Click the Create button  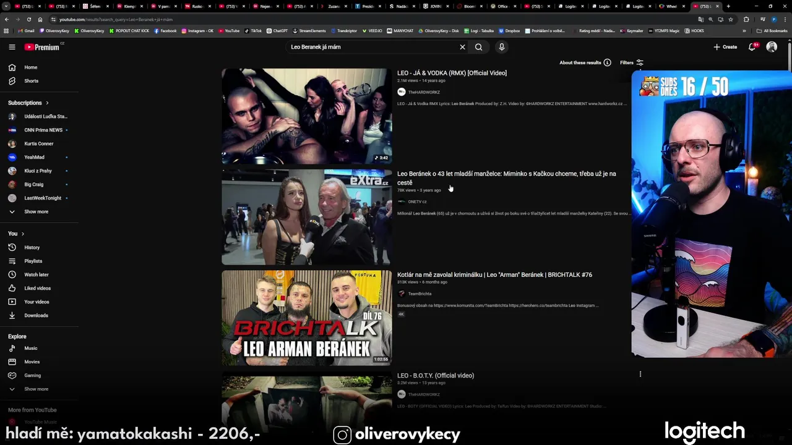pyautogui.click(x=725, y=47)
